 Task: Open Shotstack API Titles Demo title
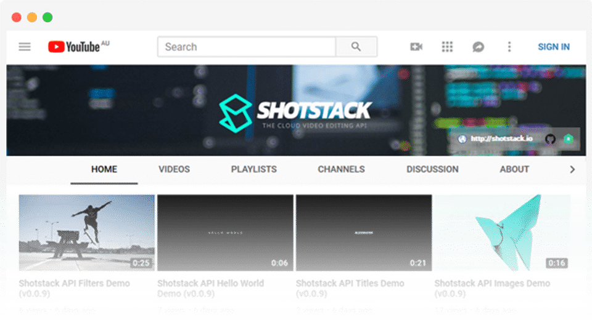[350, 289]
